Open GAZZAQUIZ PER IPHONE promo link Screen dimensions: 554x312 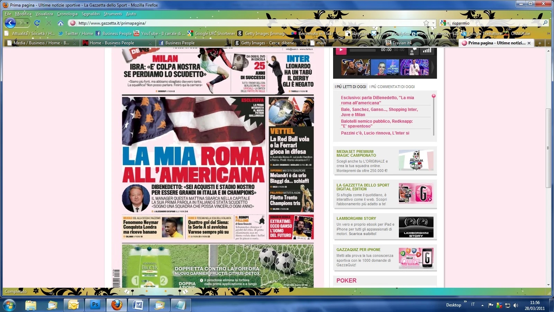358,250
